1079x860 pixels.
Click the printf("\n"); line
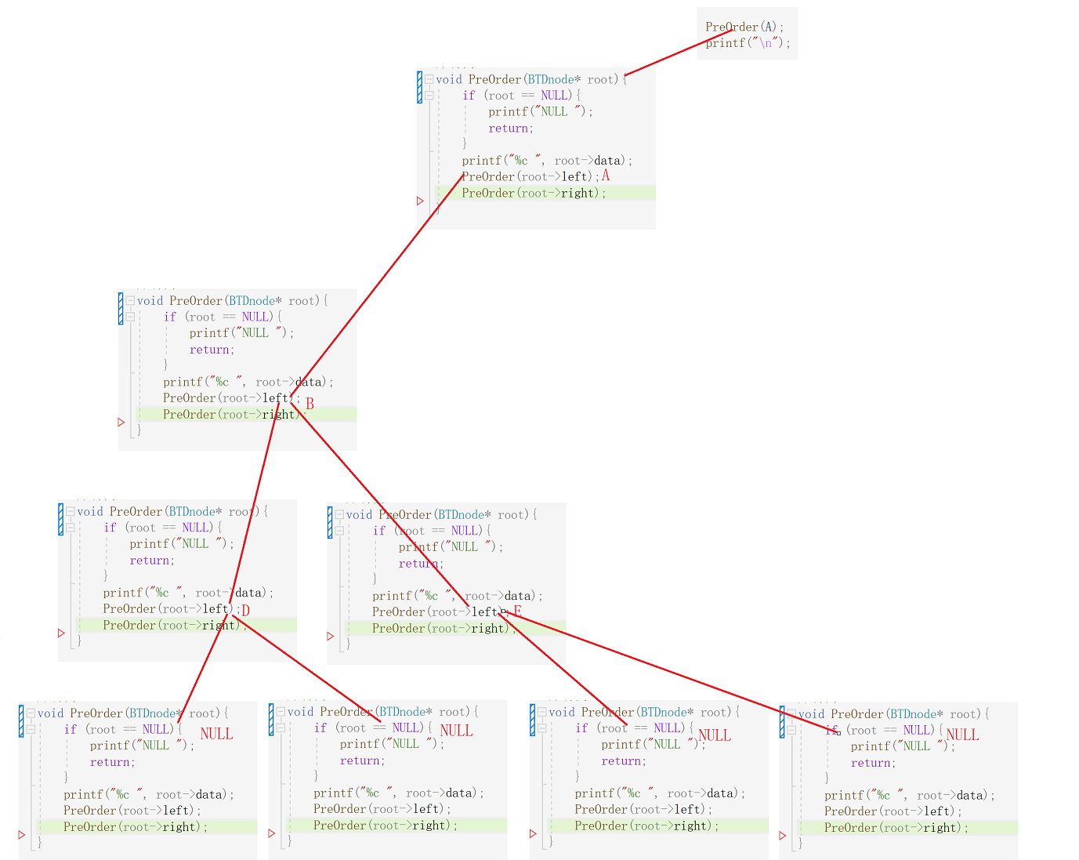(748, 43)
